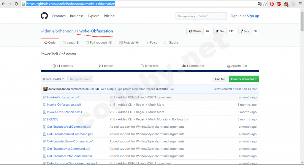Open Features in the top navigation
Screen dimensions: 304x165
click(59, 16)
